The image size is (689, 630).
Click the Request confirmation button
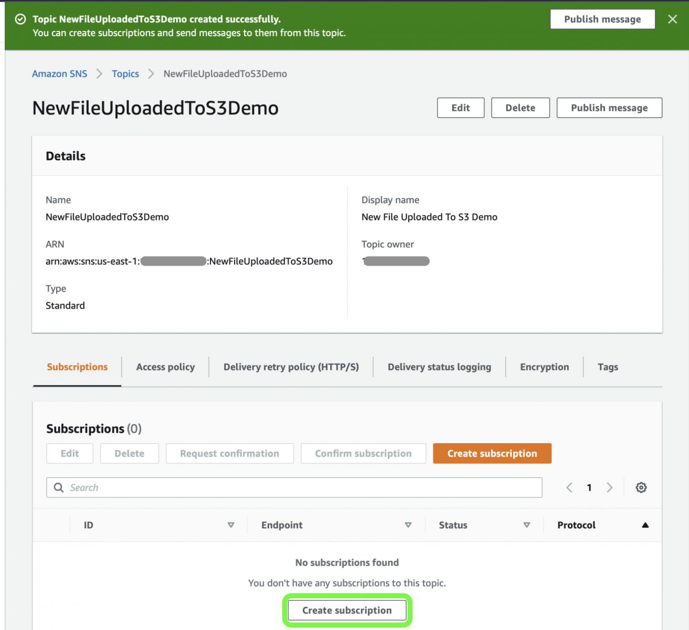230,454
